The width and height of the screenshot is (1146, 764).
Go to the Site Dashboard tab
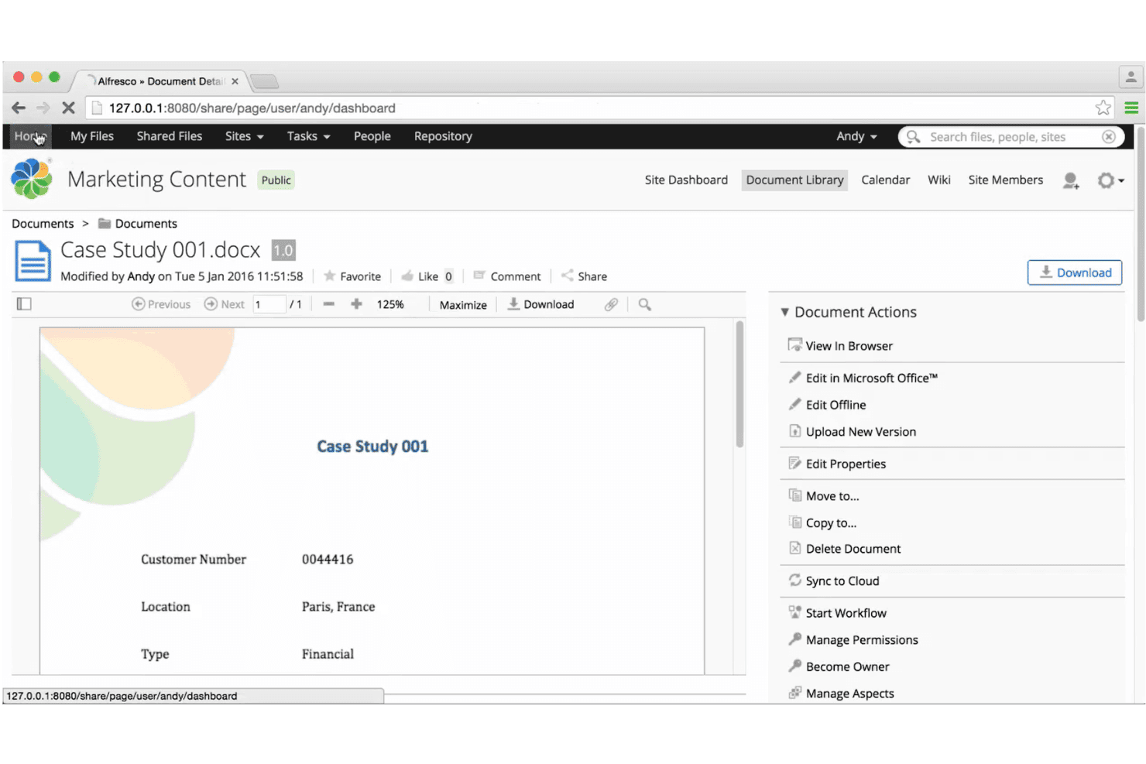[x=686, y=180]
